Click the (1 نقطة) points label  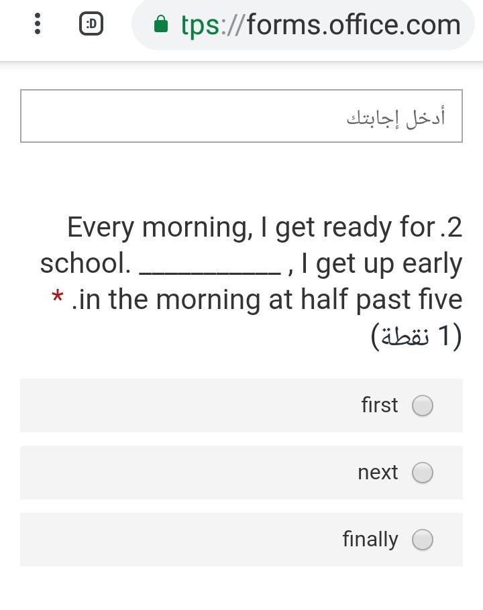tap(417, 336)
